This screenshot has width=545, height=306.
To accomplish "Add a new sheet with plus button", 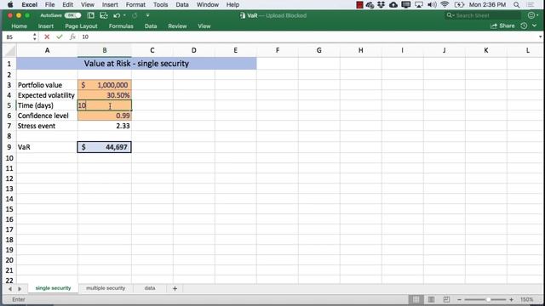I will tap(175, 288).
